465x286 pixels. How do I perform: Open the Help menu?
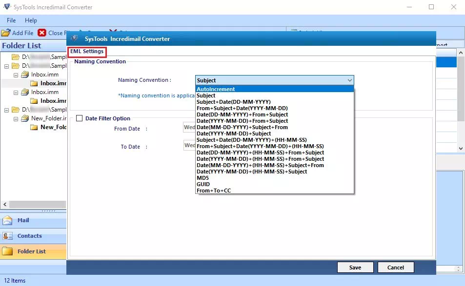click(31, 20)
